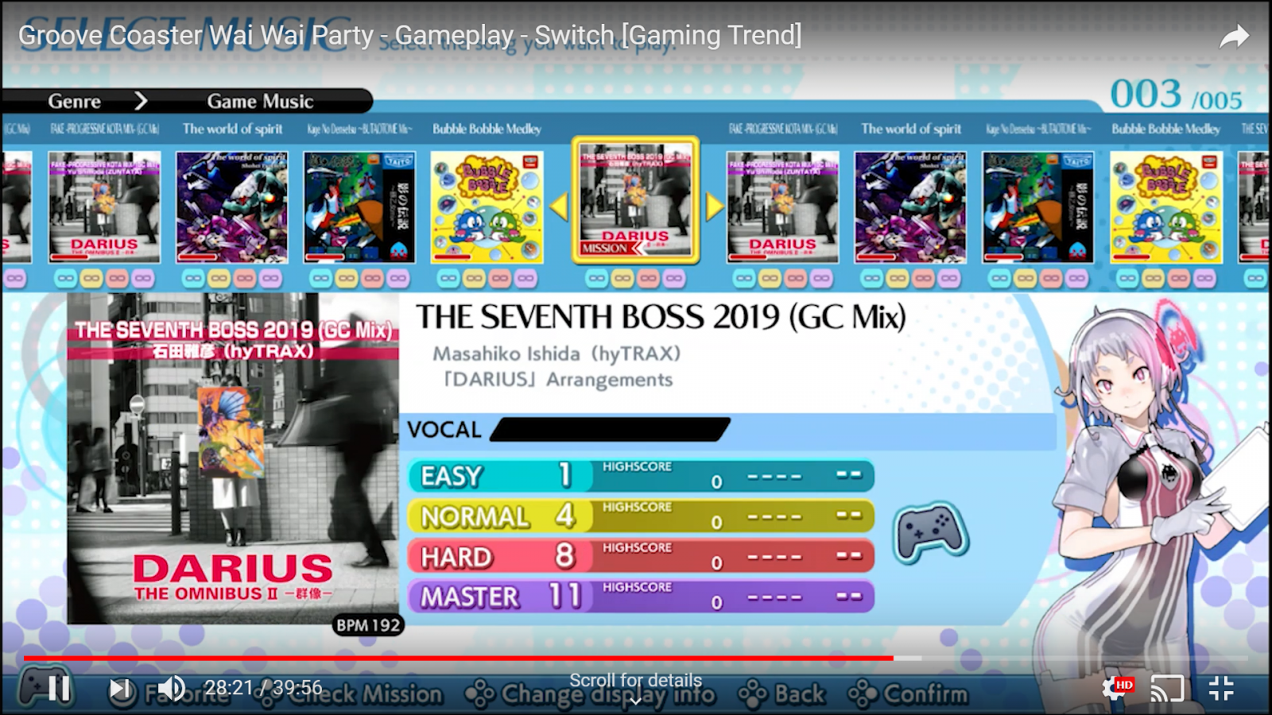The height and width of the screenshot is (715, 1272).
Task: Select DARIUS thumbnail beside right yellow arrow
Action: click(783, 207)
